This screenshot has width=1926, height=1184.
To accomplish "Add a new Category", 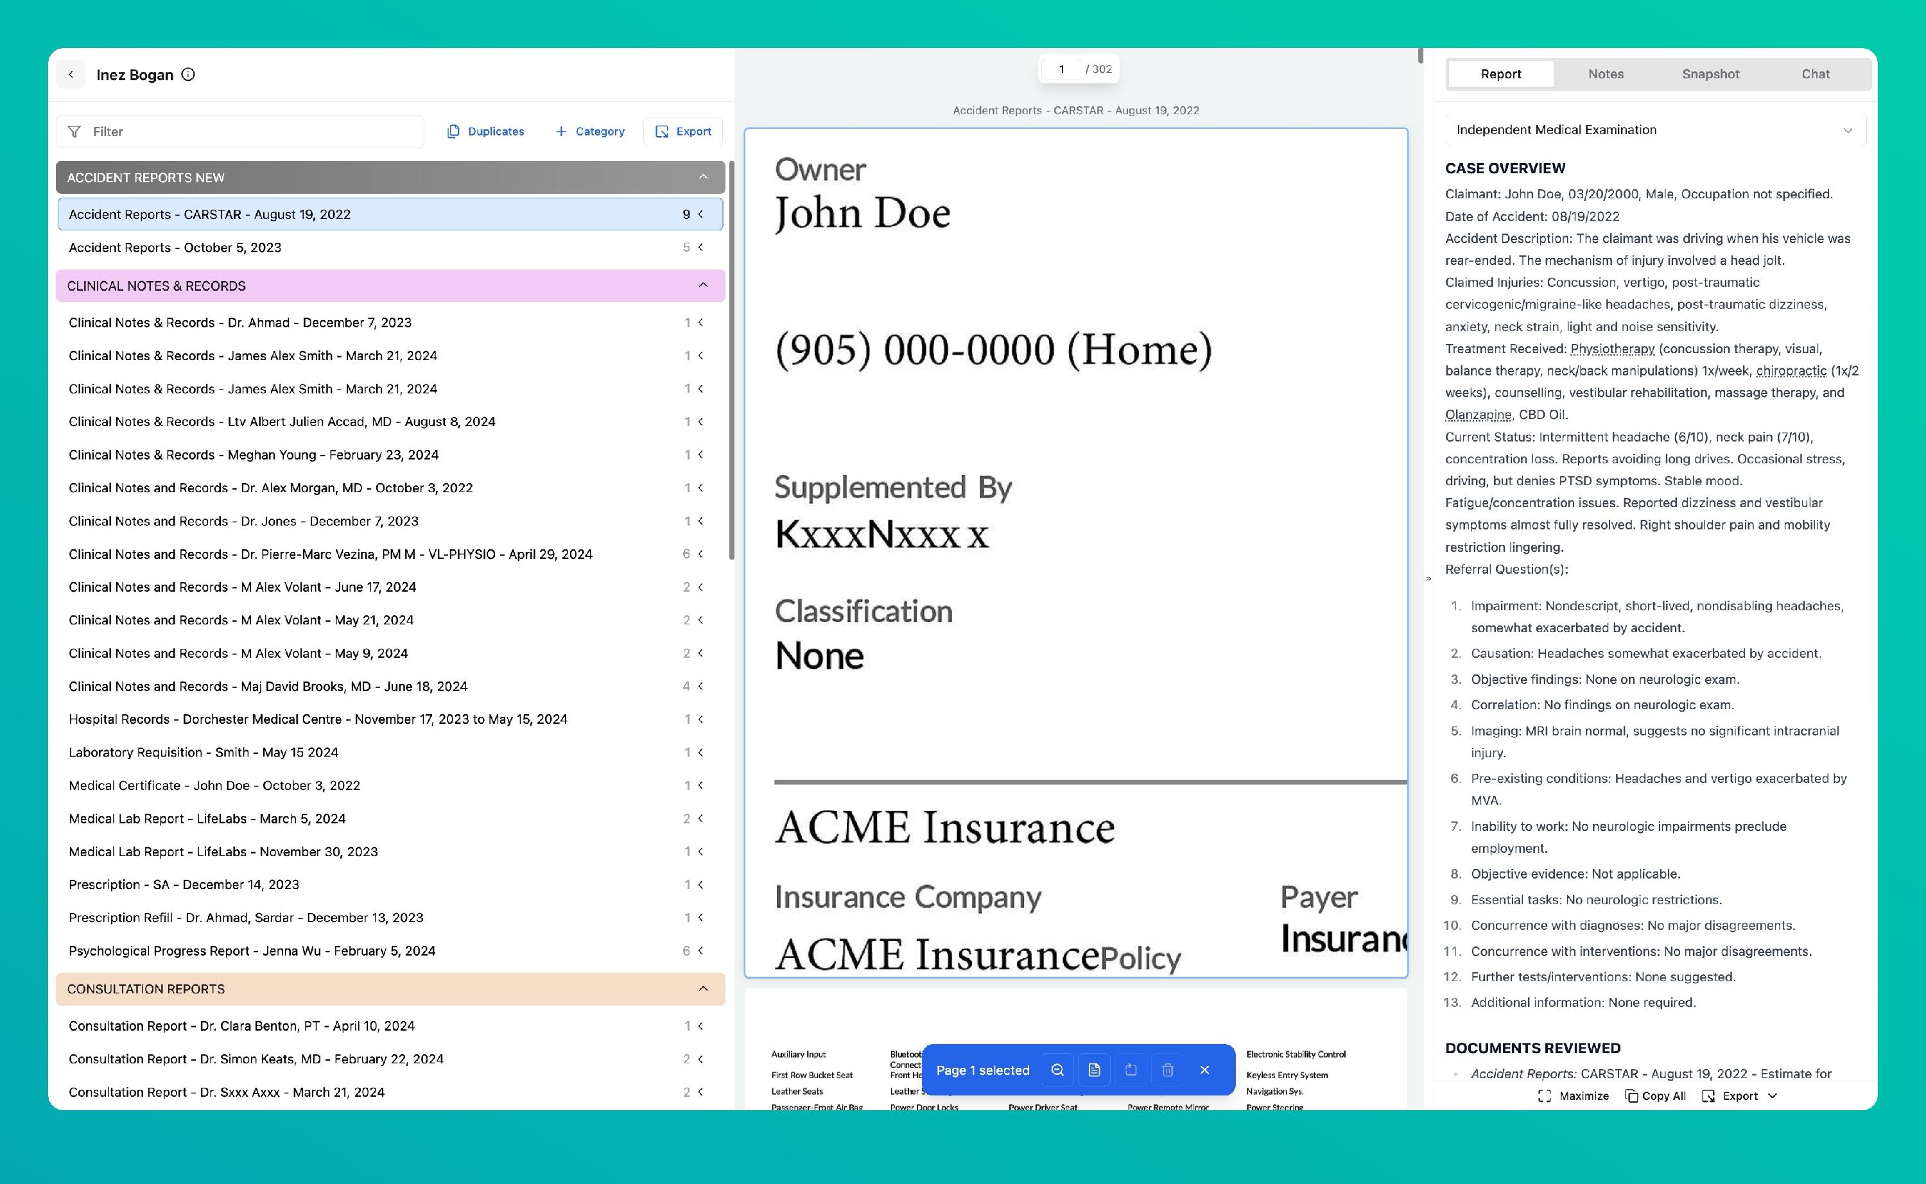I will point(590,132).
